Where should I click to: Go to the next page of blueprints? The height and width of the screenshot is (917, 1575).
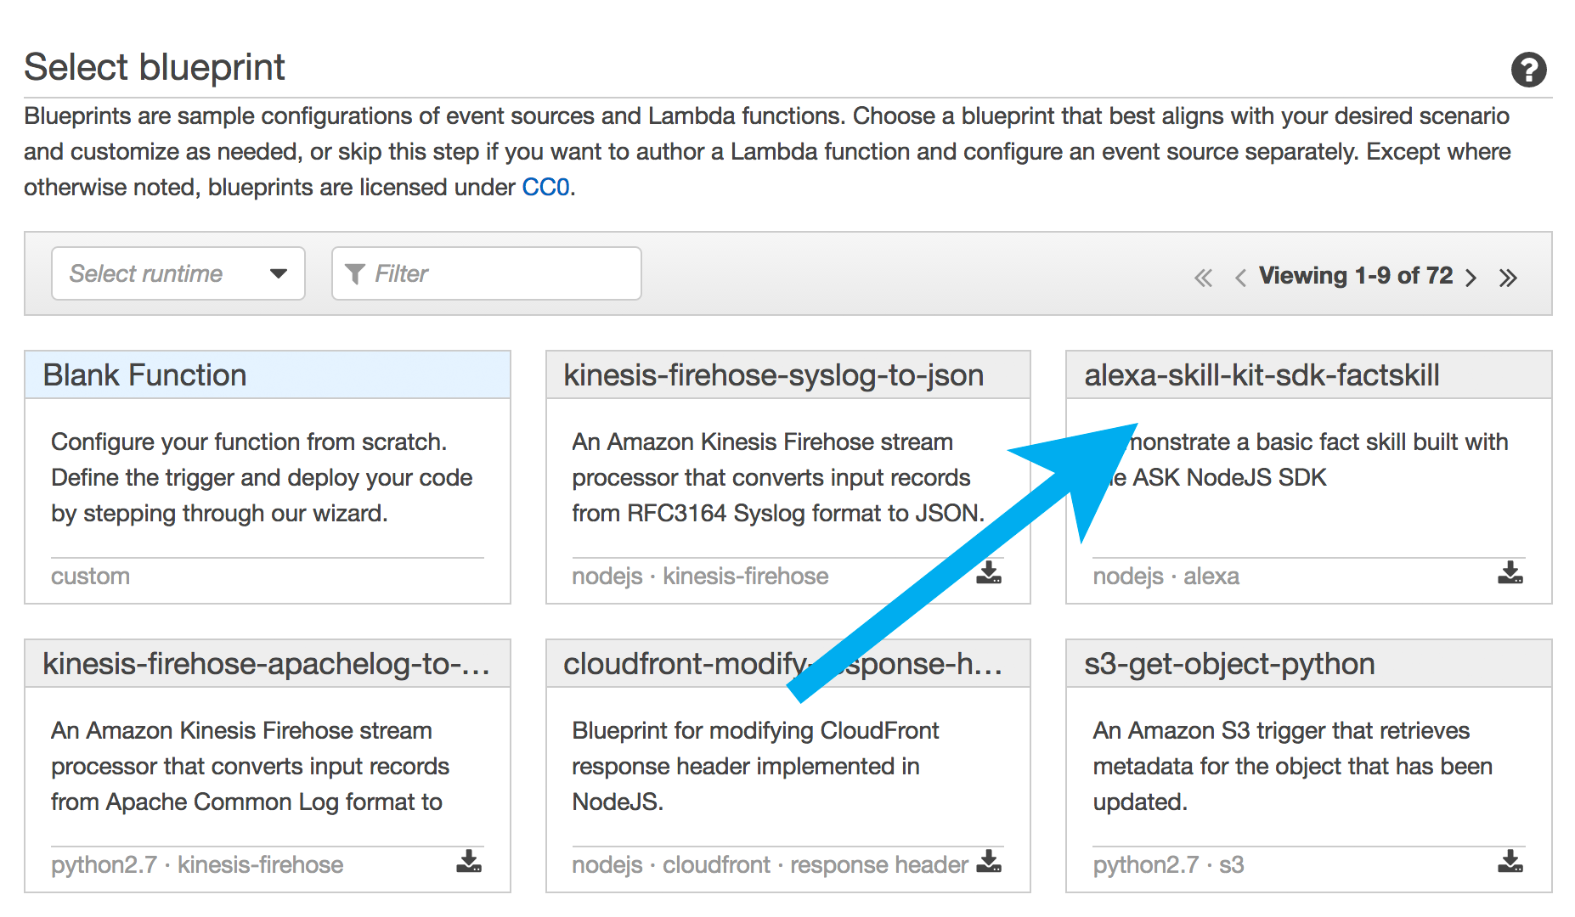tap(1471, 278)
